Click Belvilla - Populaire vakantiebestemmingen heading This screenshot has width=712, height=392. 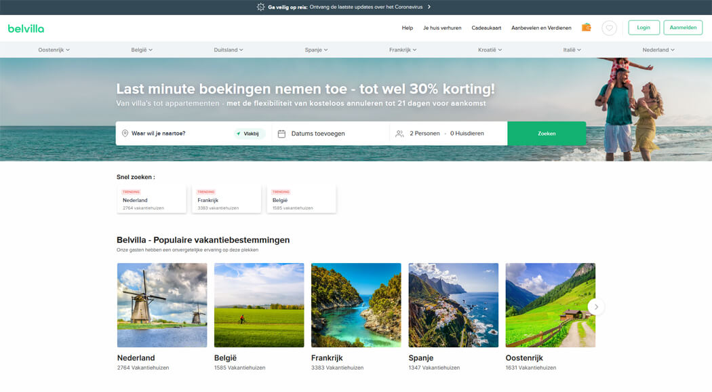203,240
